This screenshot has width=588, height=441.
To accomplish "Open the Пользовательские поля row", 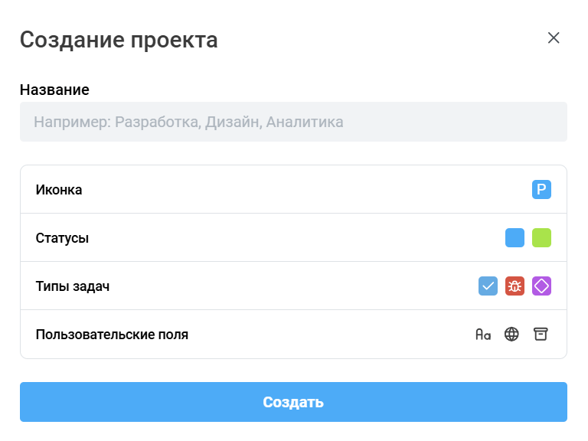I will click(294, 335).
